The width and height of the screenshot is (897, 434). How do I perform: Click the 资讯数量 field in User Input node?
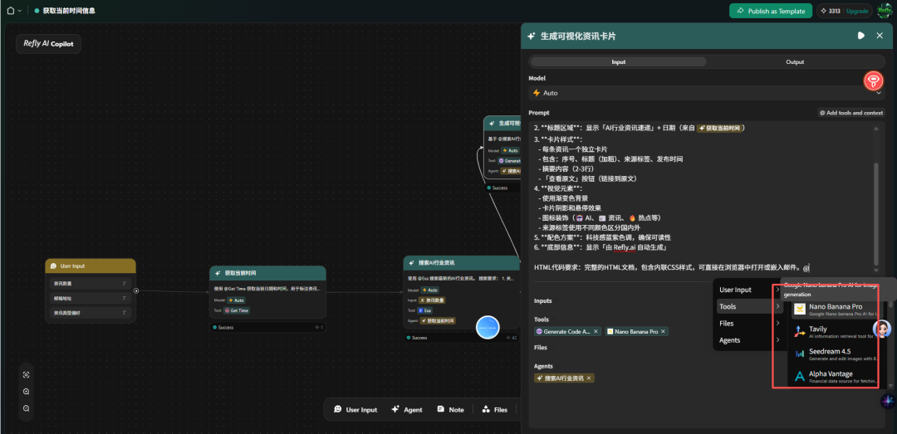[91, 283]
